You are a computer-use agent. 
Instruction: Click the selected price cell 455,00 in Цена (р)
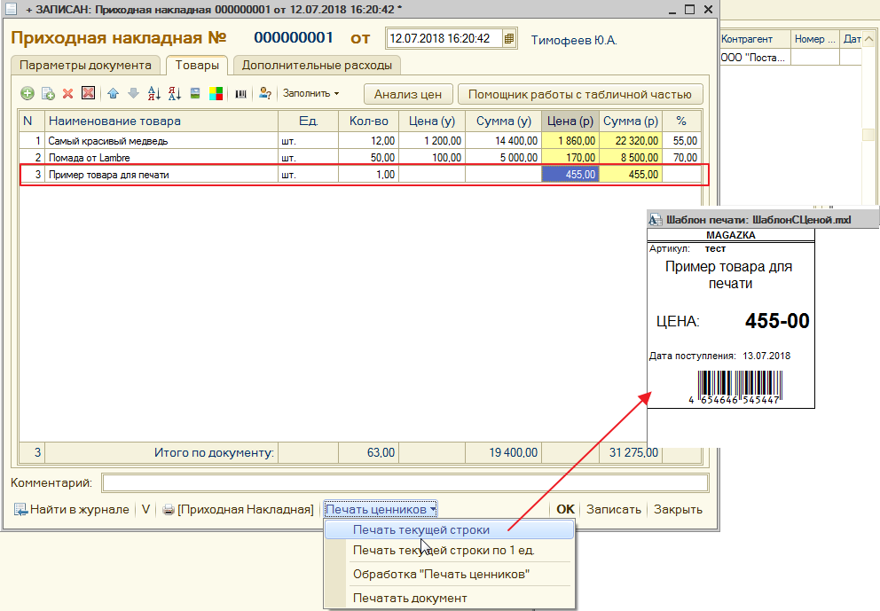570,175
